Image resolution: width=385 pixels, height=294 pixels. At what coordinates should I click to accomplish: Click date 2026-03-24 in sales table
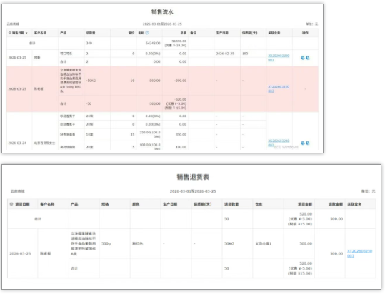(x=17, y=143)
